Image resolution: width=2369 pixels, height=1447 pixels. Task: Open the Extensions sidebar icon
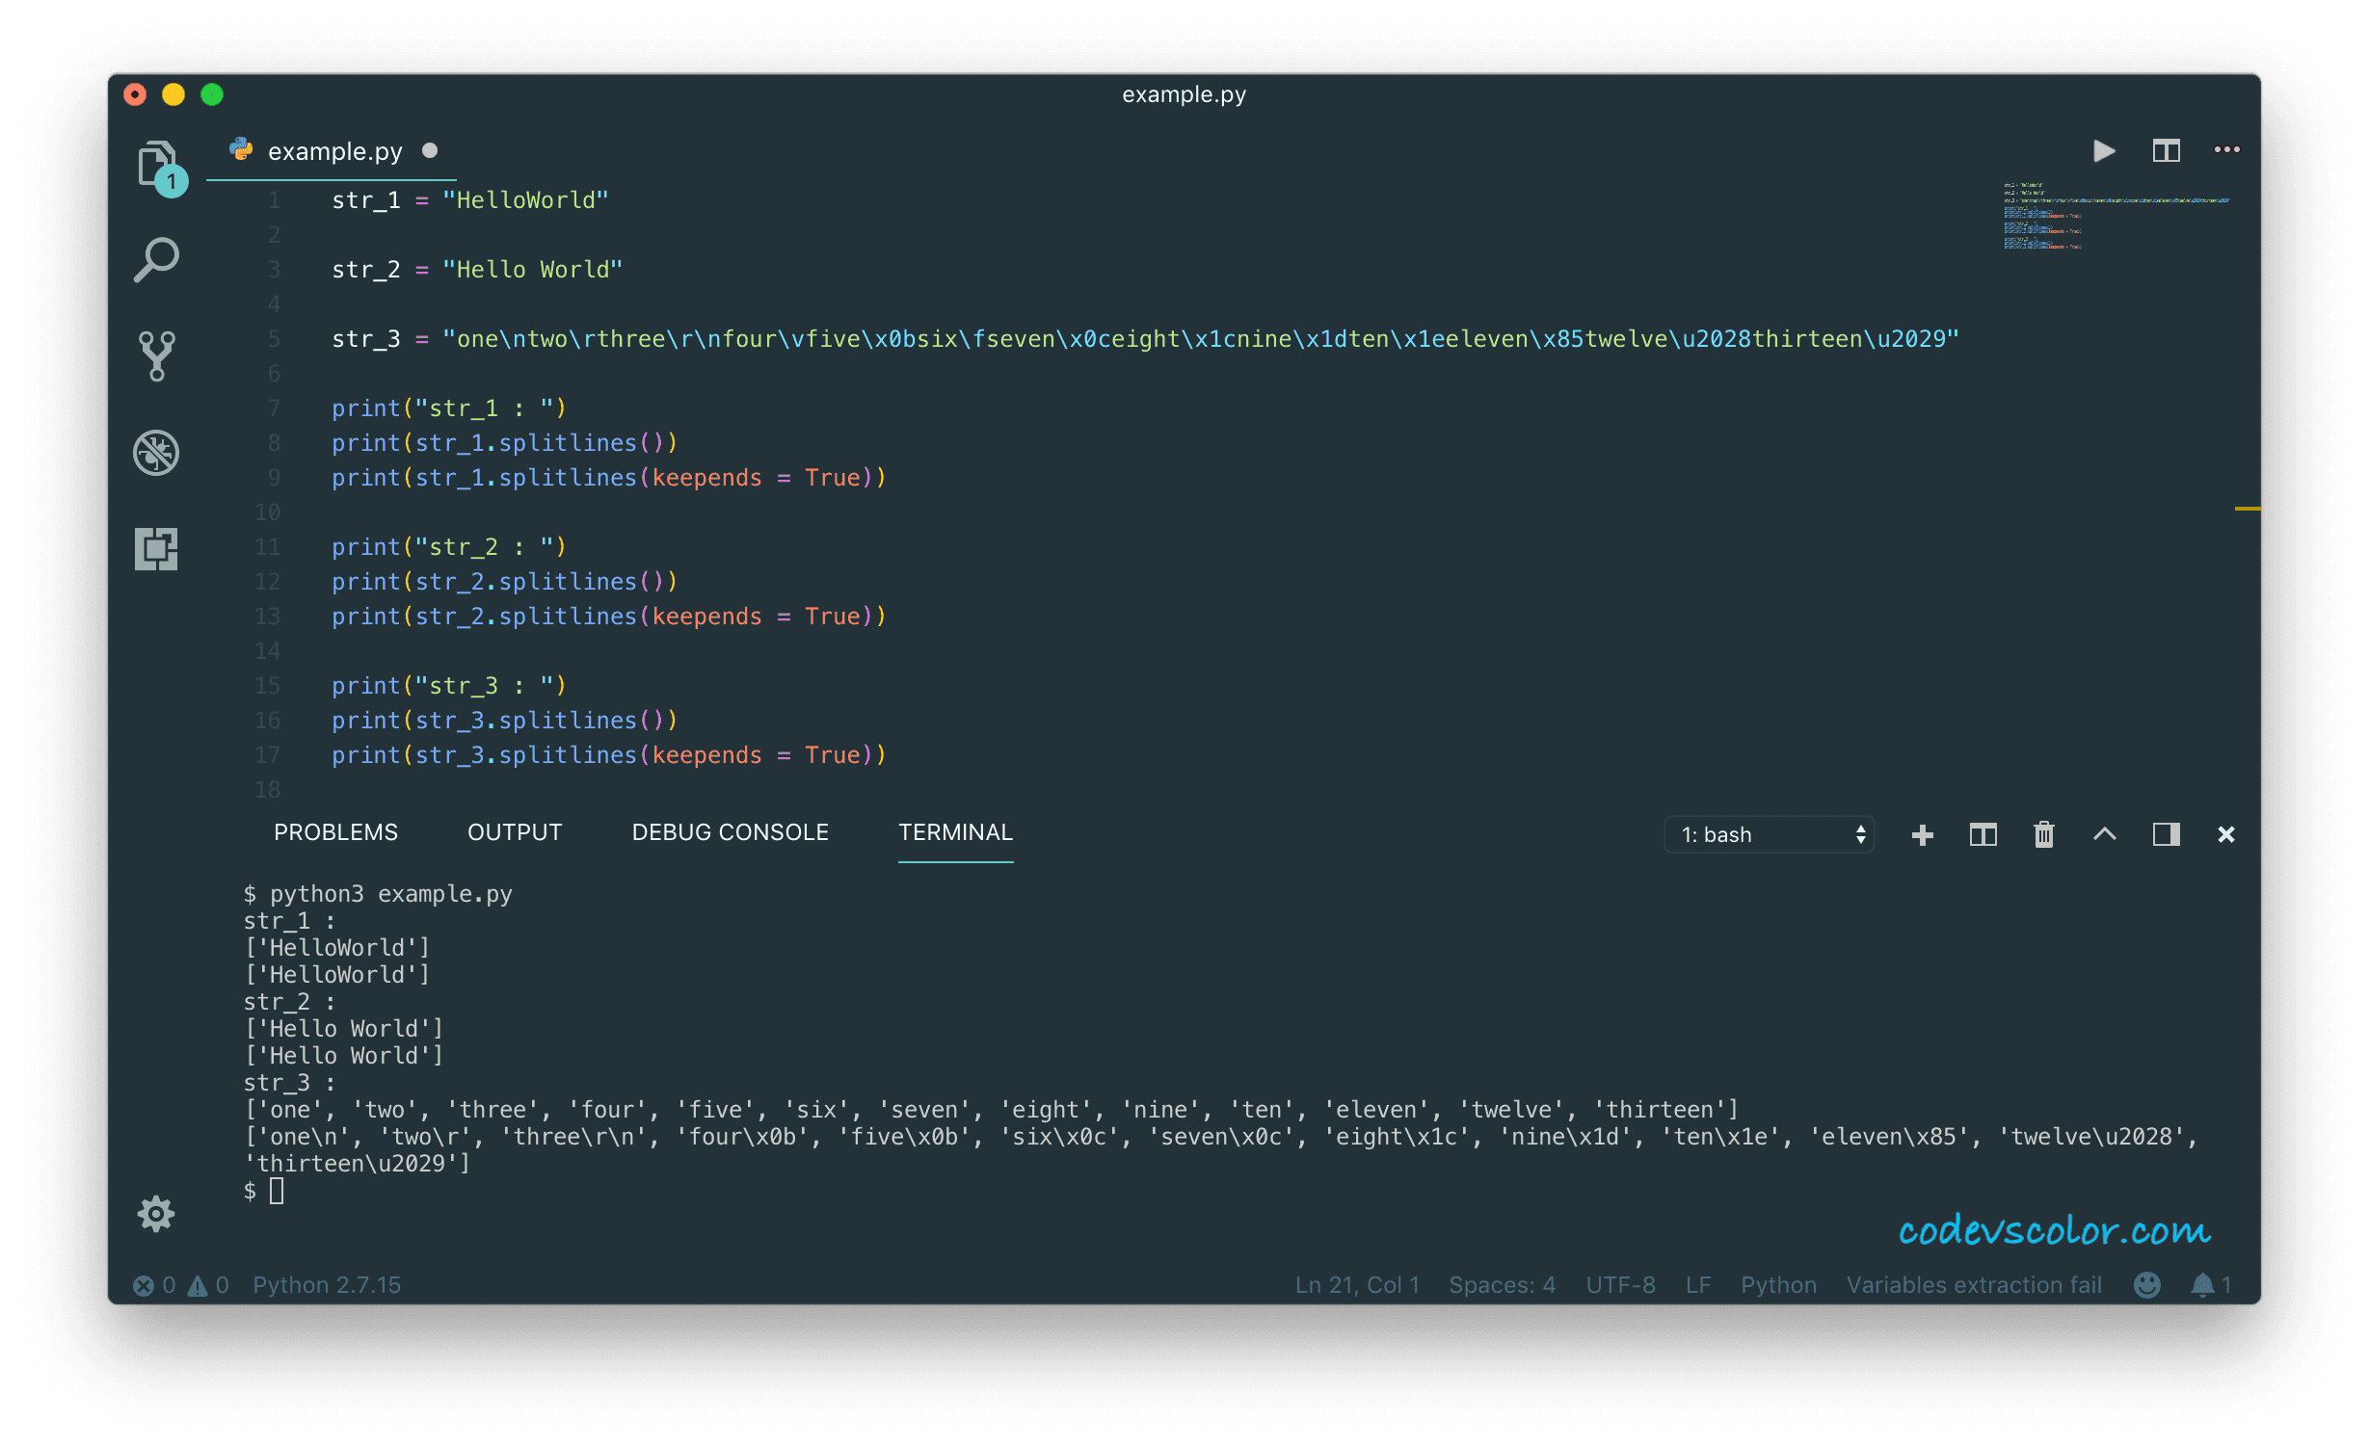[x=157, y=547]
